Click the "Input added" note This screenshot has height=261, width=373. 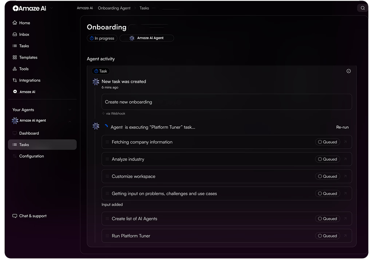(x=112, y=205)
